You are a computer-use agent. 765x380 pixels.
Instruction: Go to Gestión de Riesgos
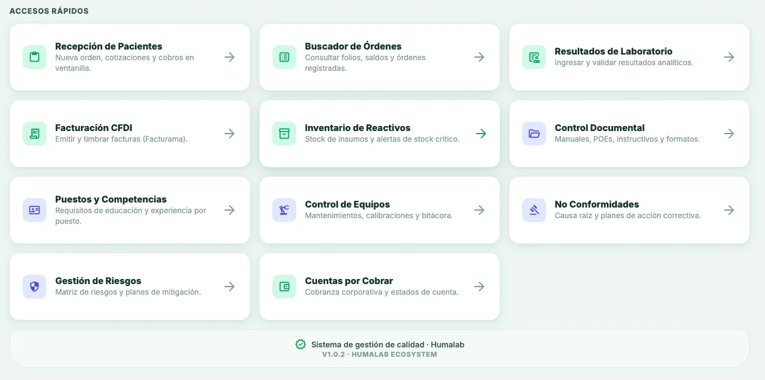[x=130, y=287]
